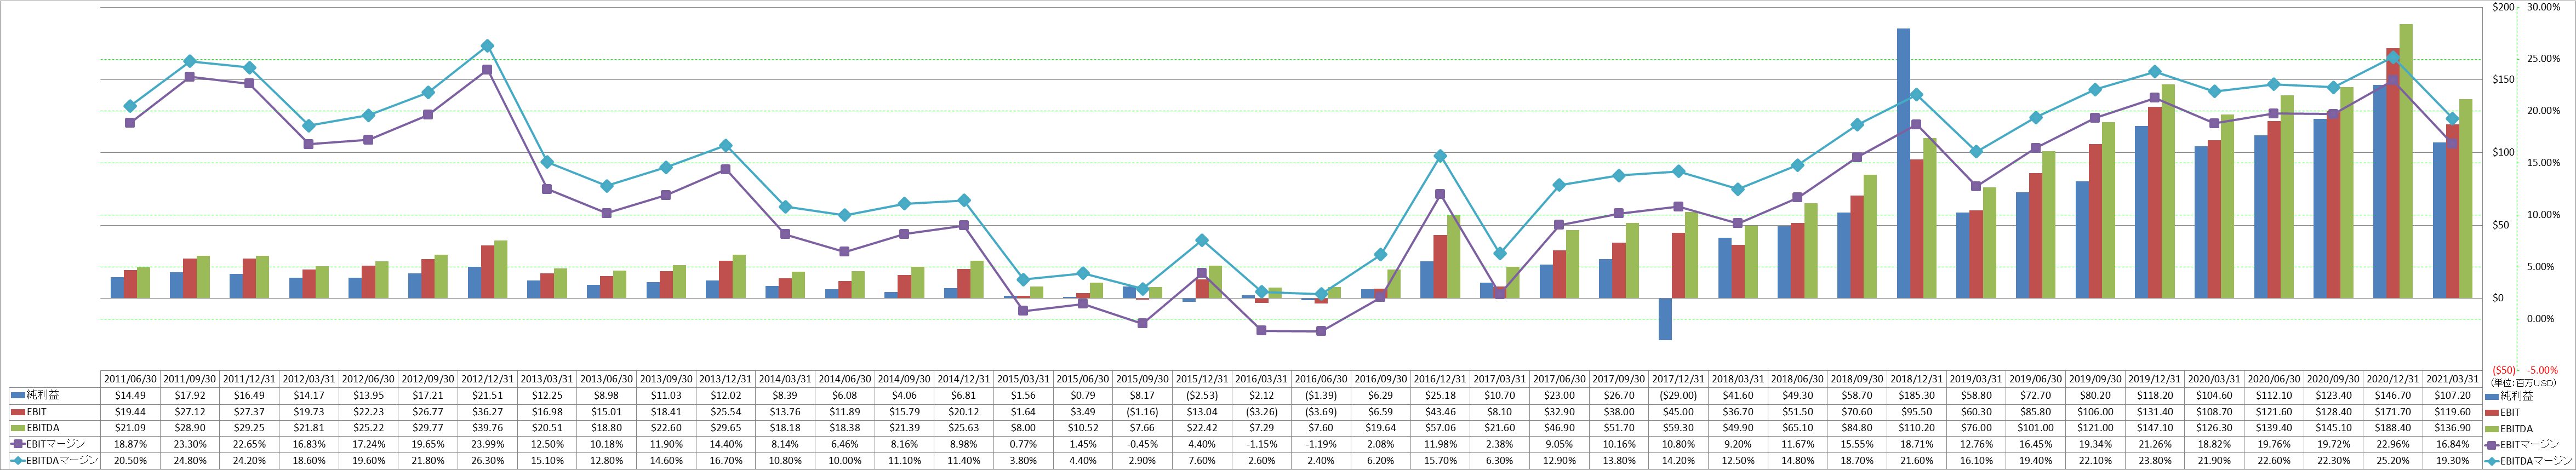Click the 30.00% percentage axis label
The image size is (2576, 470).
coord(2544,7)
